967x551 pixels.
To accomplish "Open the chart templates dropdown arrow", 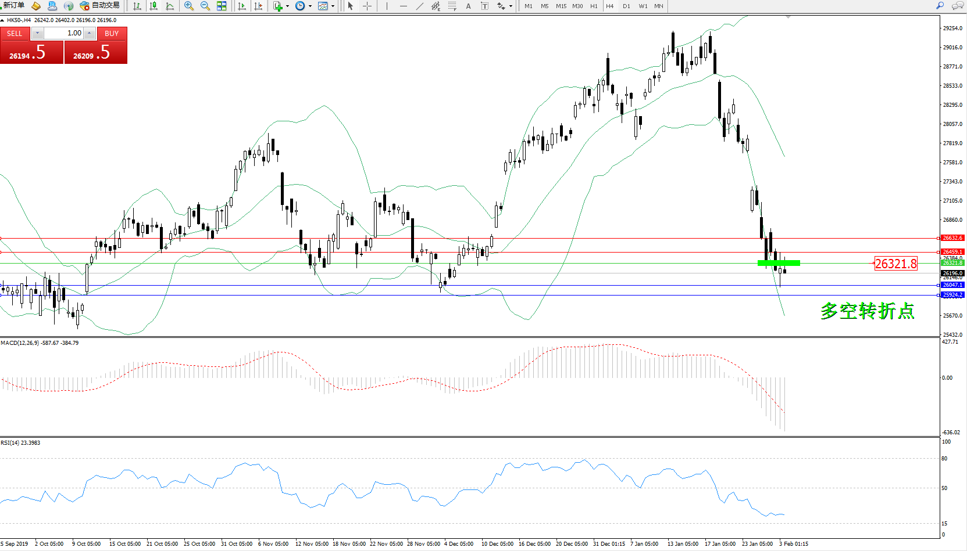I will pyautogui.click(x=333, y=6).
